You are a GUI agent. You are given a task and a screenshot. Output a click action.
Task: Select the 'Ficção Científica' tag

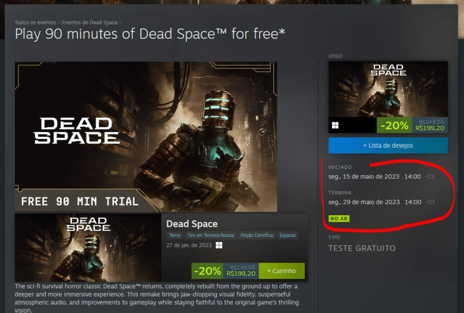coord(256,235)
